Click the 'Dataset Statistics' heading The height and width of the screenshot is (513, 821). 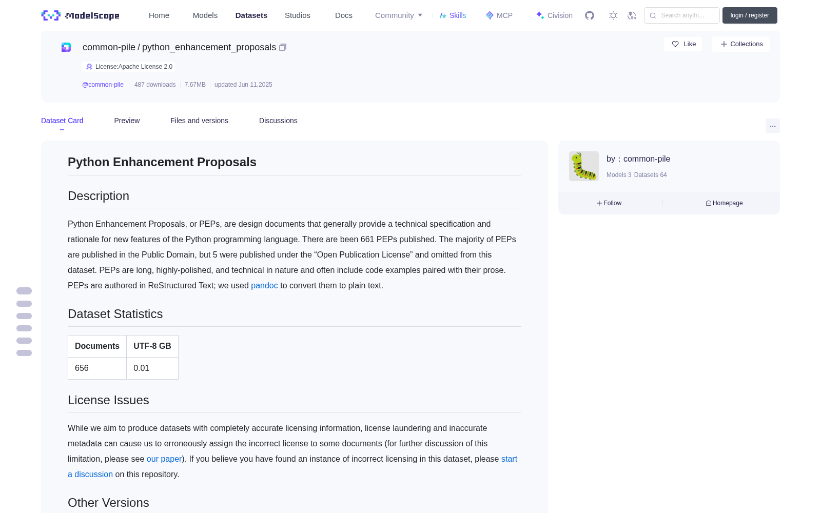pos(115,314)
